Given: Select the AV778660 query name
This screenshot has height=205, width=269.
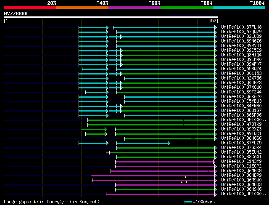Looking at the screenshot, I should point(16,13).
